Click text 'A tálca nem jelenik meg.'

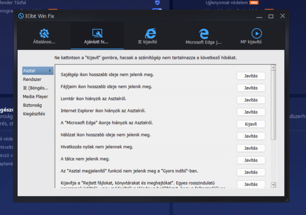point(85,159)
